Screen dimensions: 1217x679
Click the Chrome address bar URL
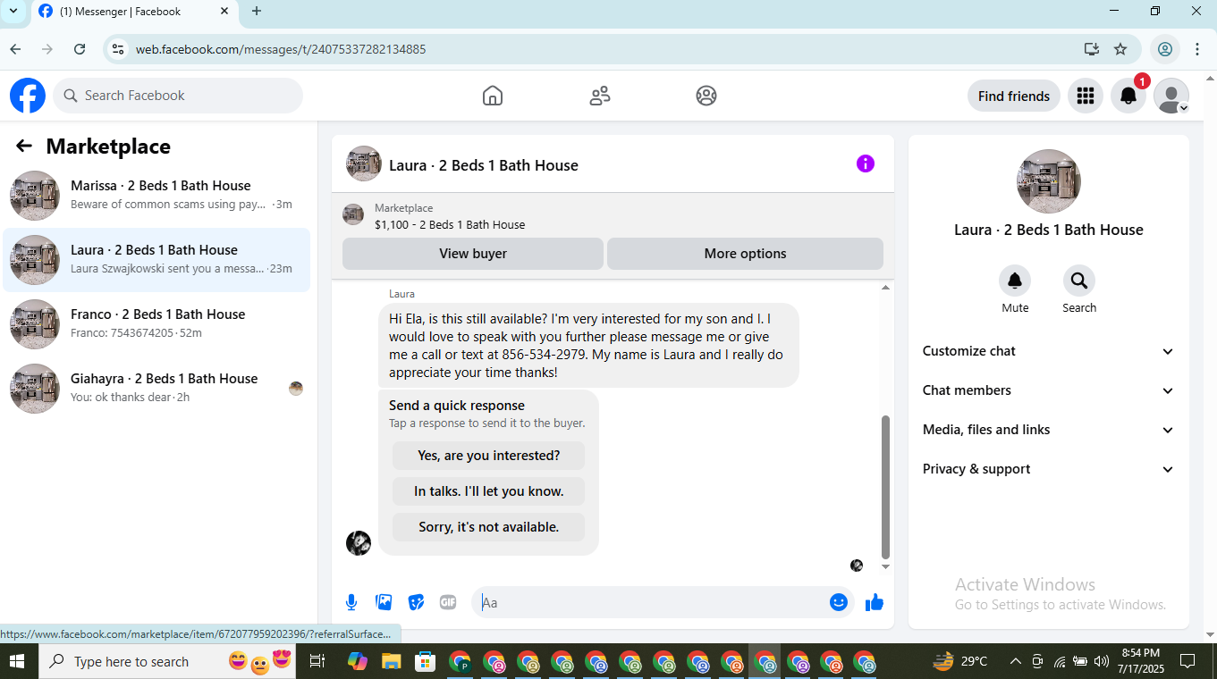point(281,49)
